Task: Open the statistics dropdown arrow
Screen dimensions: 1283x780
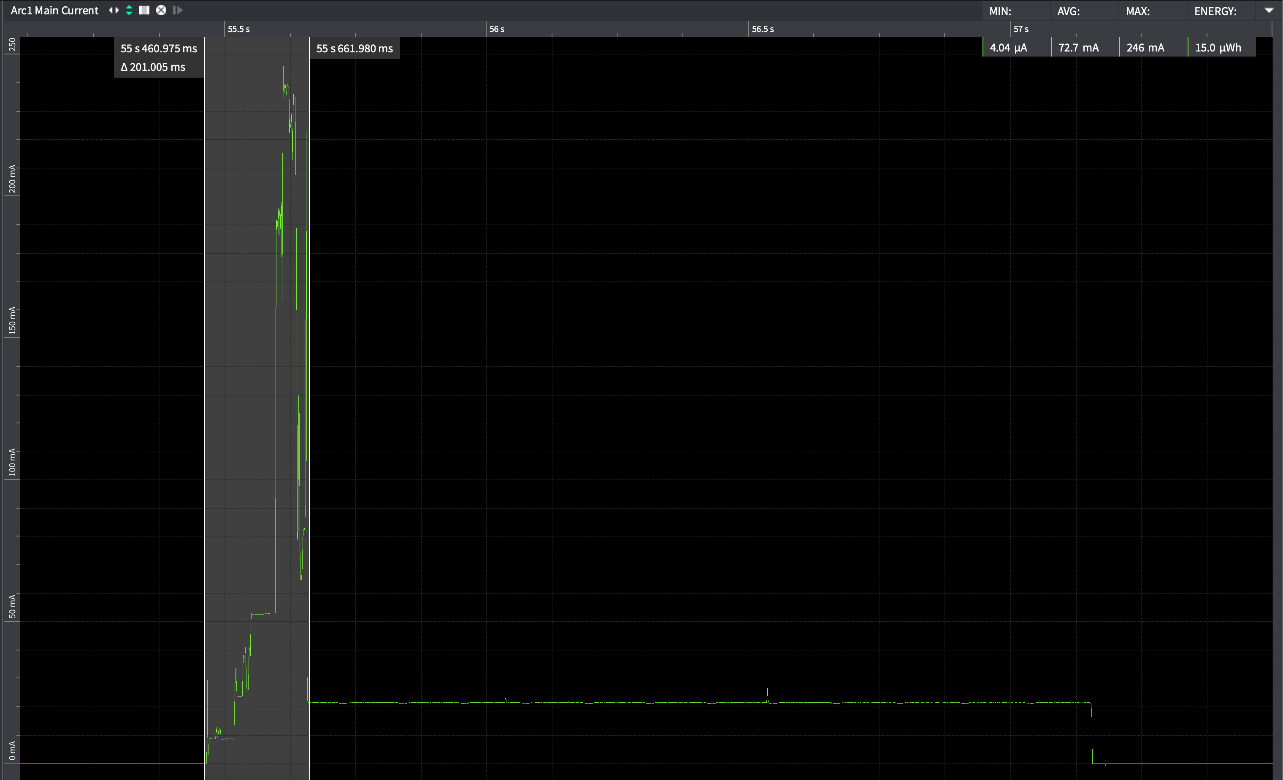Action: point(1268,11)
